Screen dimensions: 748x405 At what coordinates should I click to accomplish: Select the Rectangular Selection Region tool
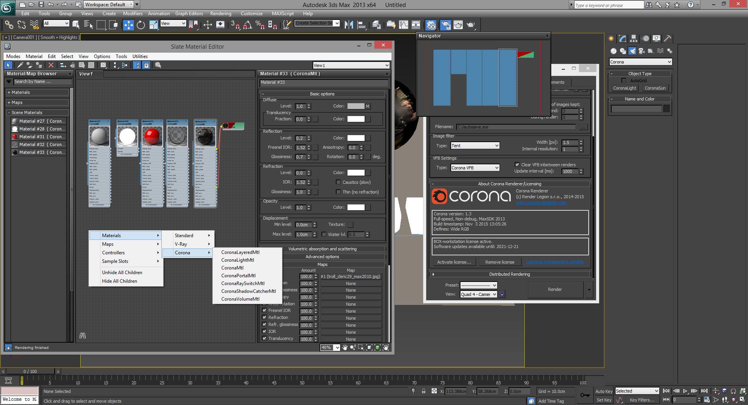click(101, 25)
